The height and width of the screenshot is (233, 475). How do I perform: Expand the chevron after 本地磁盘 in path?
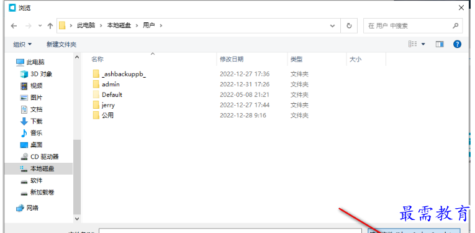tap(137, 25)
